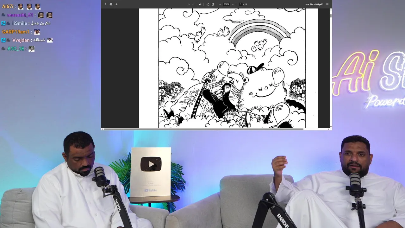Click the moderator badge beside iiSmile

pyautogui.click(x=3, y=23)
